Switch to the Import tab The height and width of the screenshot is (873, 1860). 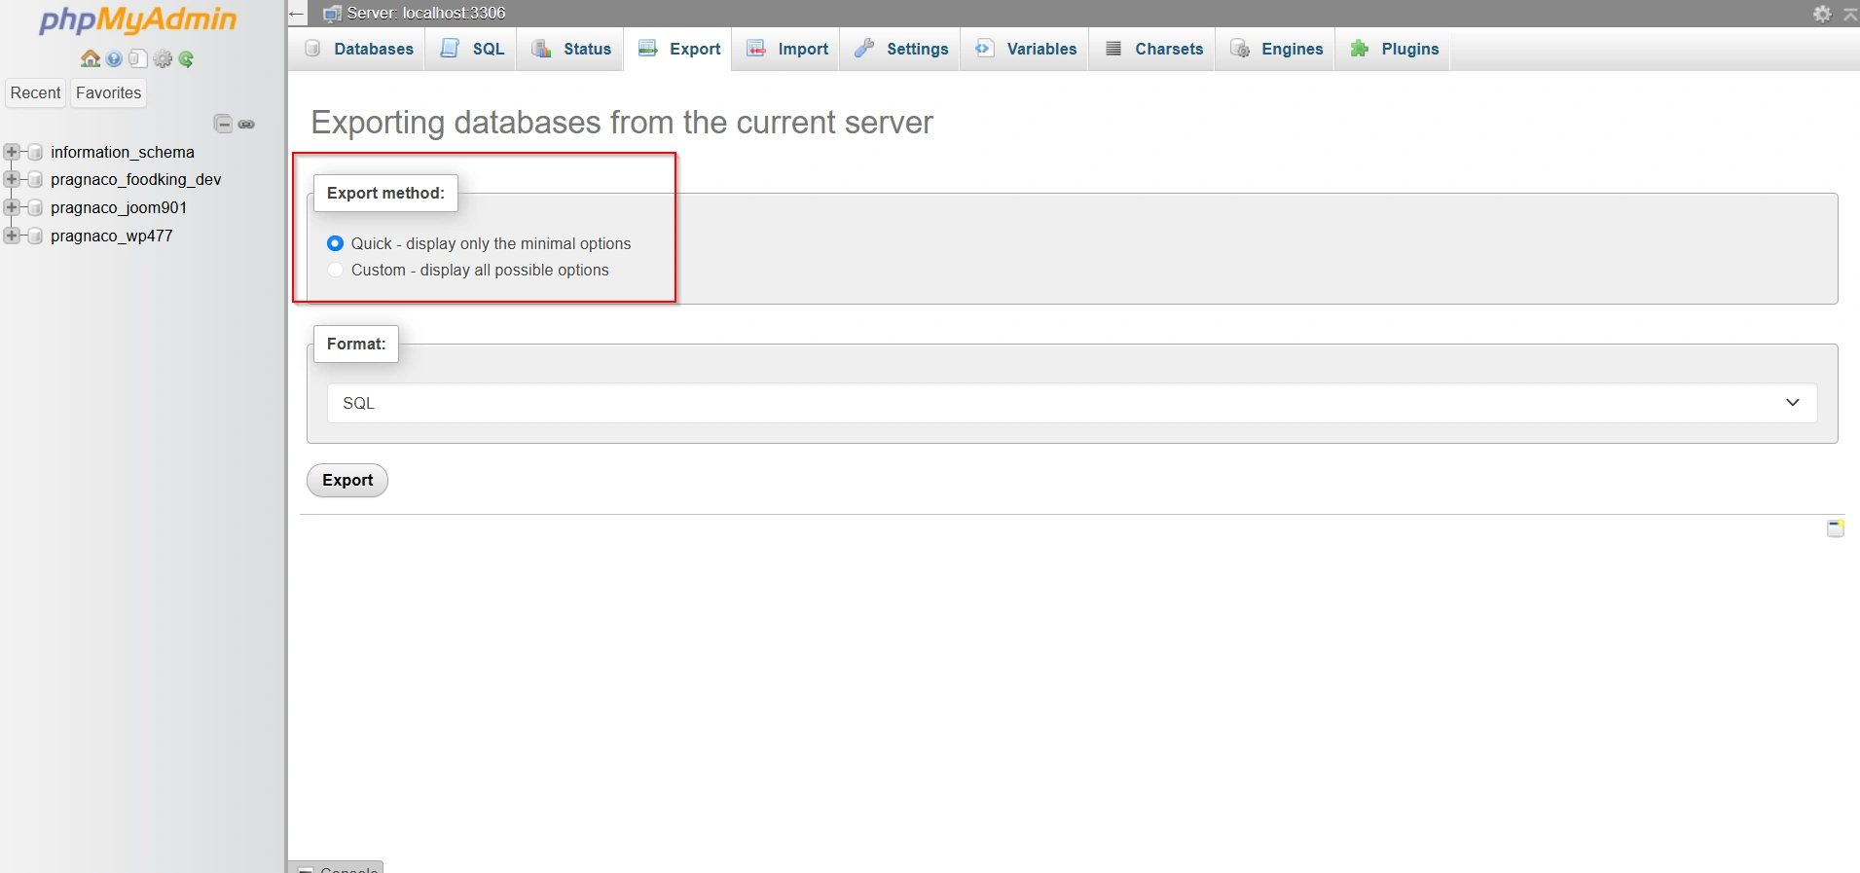787,49
